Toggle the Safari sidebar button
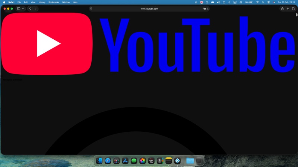 click(x=19, y=9)
